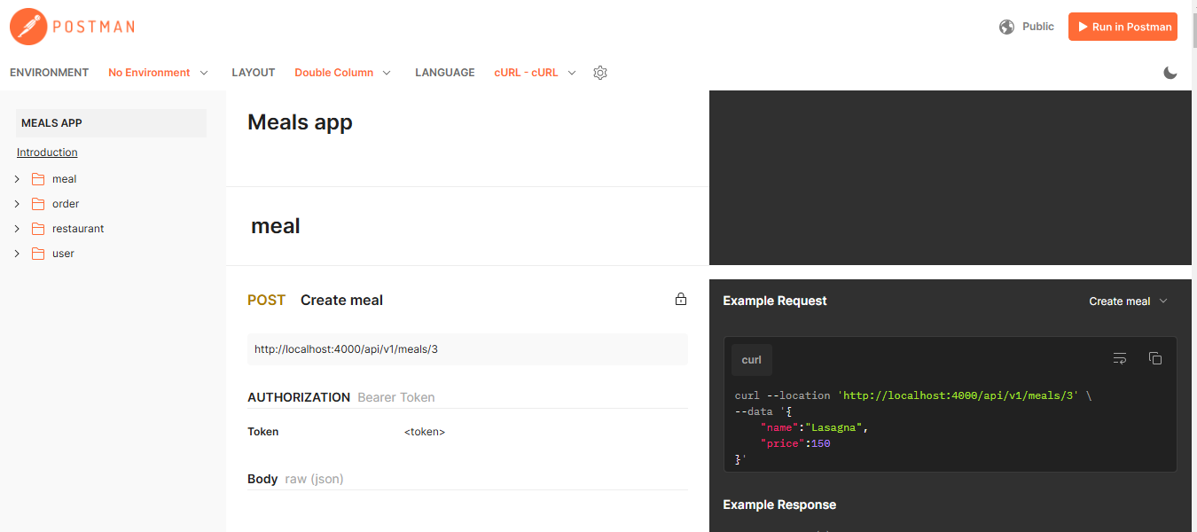Select the restaurant folder label

click(78, 229)
